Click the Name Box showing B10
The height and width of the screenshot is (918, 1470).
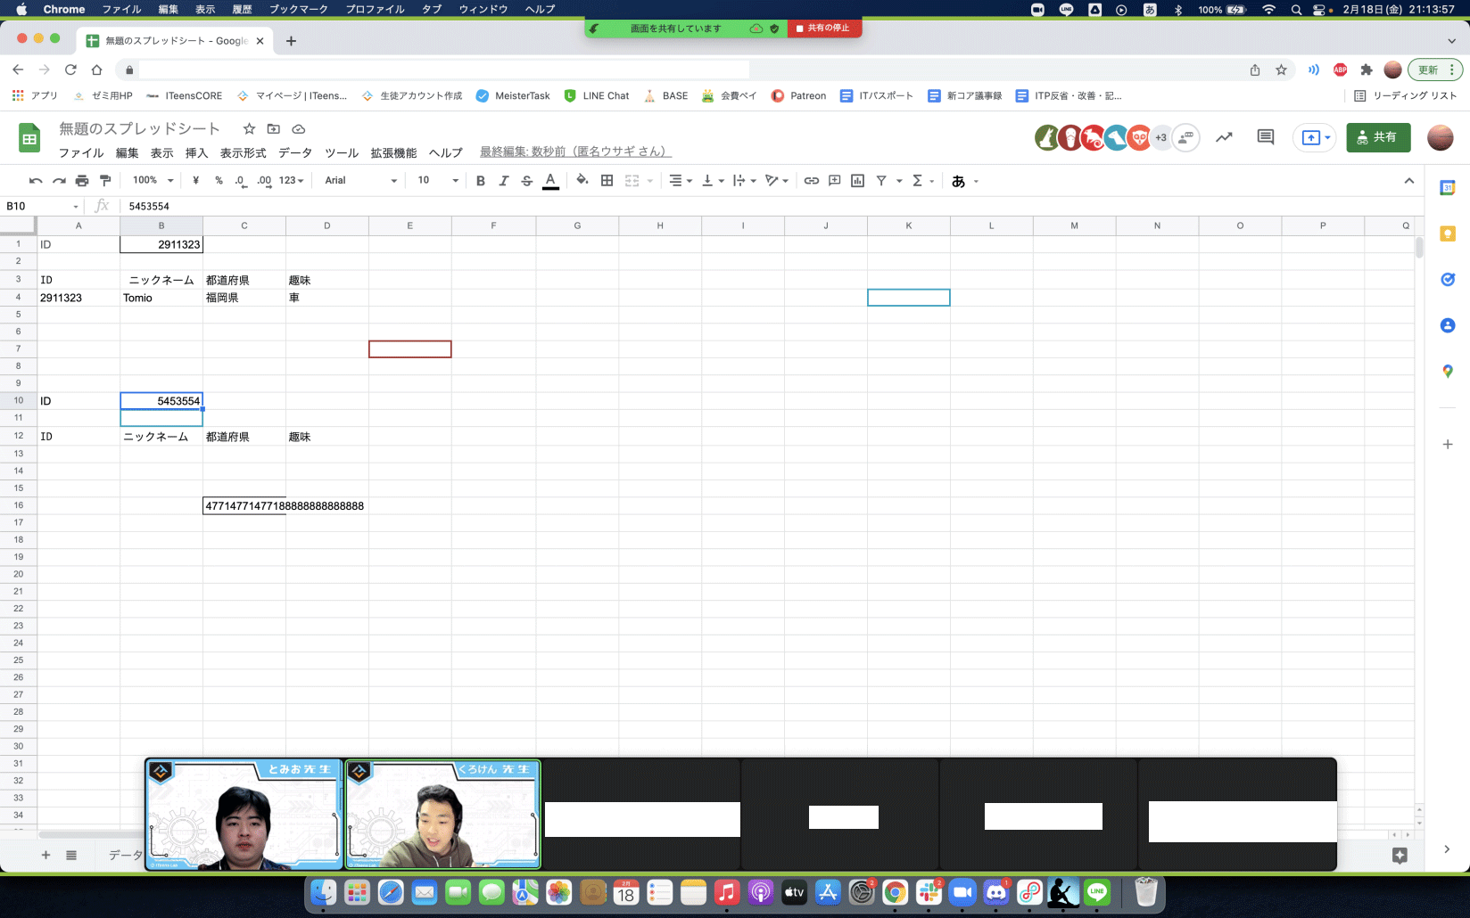click(x=42, y=206)
